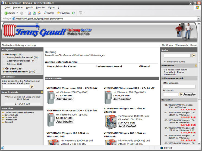This screenshot has width=202, height=151.
Task: Click the page icon beside the address URL
Action: pos(14,19)
